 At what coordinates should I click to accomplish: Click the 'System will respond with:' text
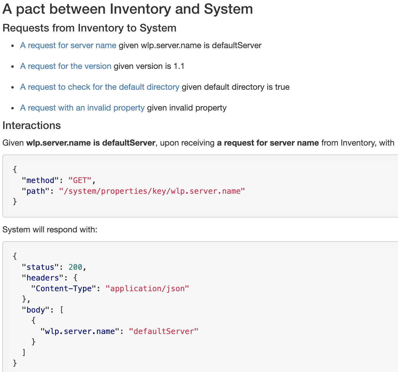50,230
